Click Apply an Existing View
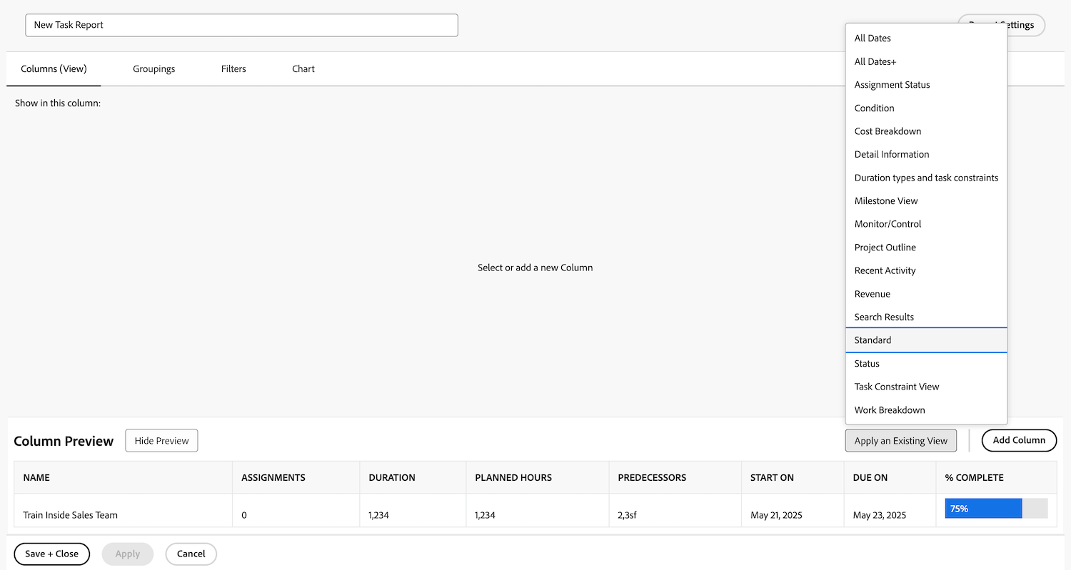The width and height of the screenshot is (1071, 570). 900,440
